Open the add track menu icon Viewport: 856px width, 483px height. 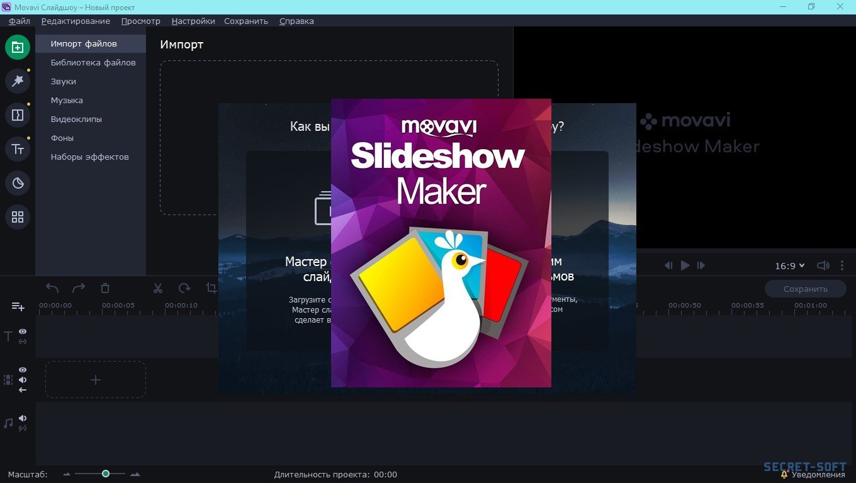(18, 307)
